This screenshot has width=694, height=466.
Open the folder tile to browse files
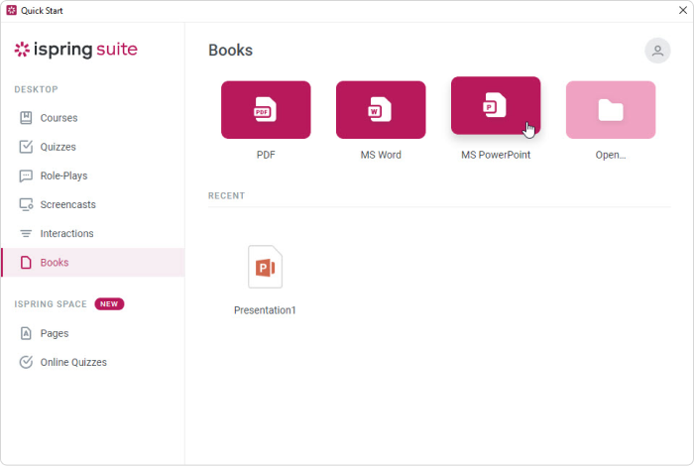pyautogui.click(x=610, y=109)
